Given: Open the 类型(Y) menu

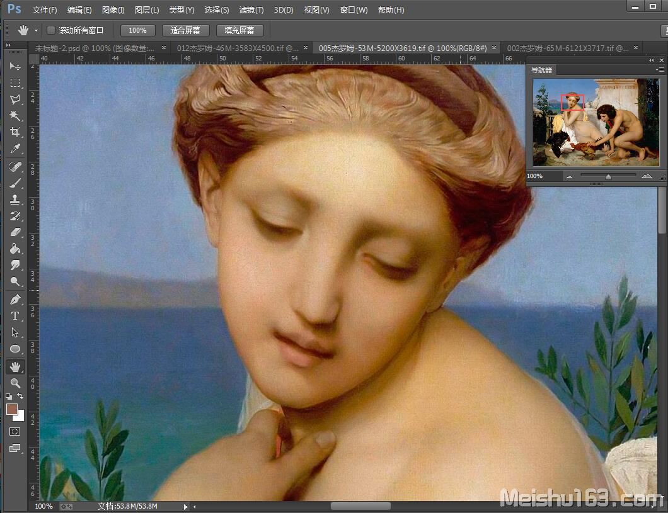Looking at the screenshot, I should pyautogui.click(x=181, y=10).
